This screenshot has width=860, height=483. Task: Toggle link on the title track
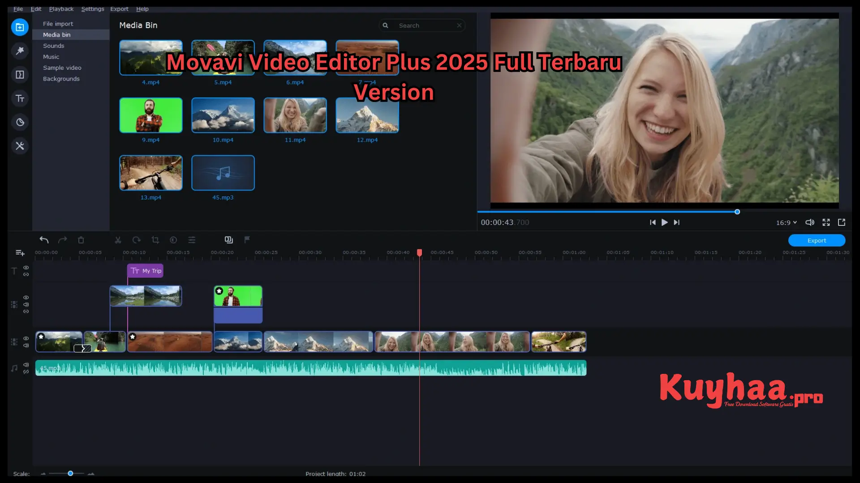tap(26, 275)
